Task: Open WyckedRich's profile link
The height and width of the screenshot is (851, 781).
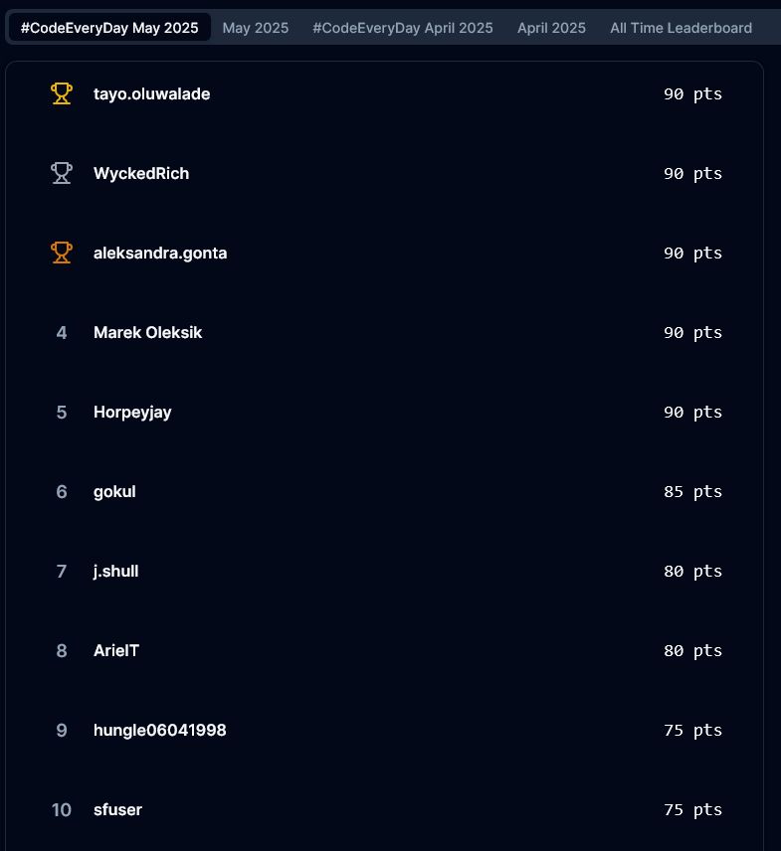Action: [x=141, y=173]
